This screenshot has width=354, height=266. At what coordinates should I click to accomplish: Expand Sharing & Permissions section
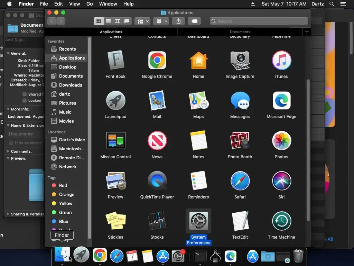coord(8,214)
